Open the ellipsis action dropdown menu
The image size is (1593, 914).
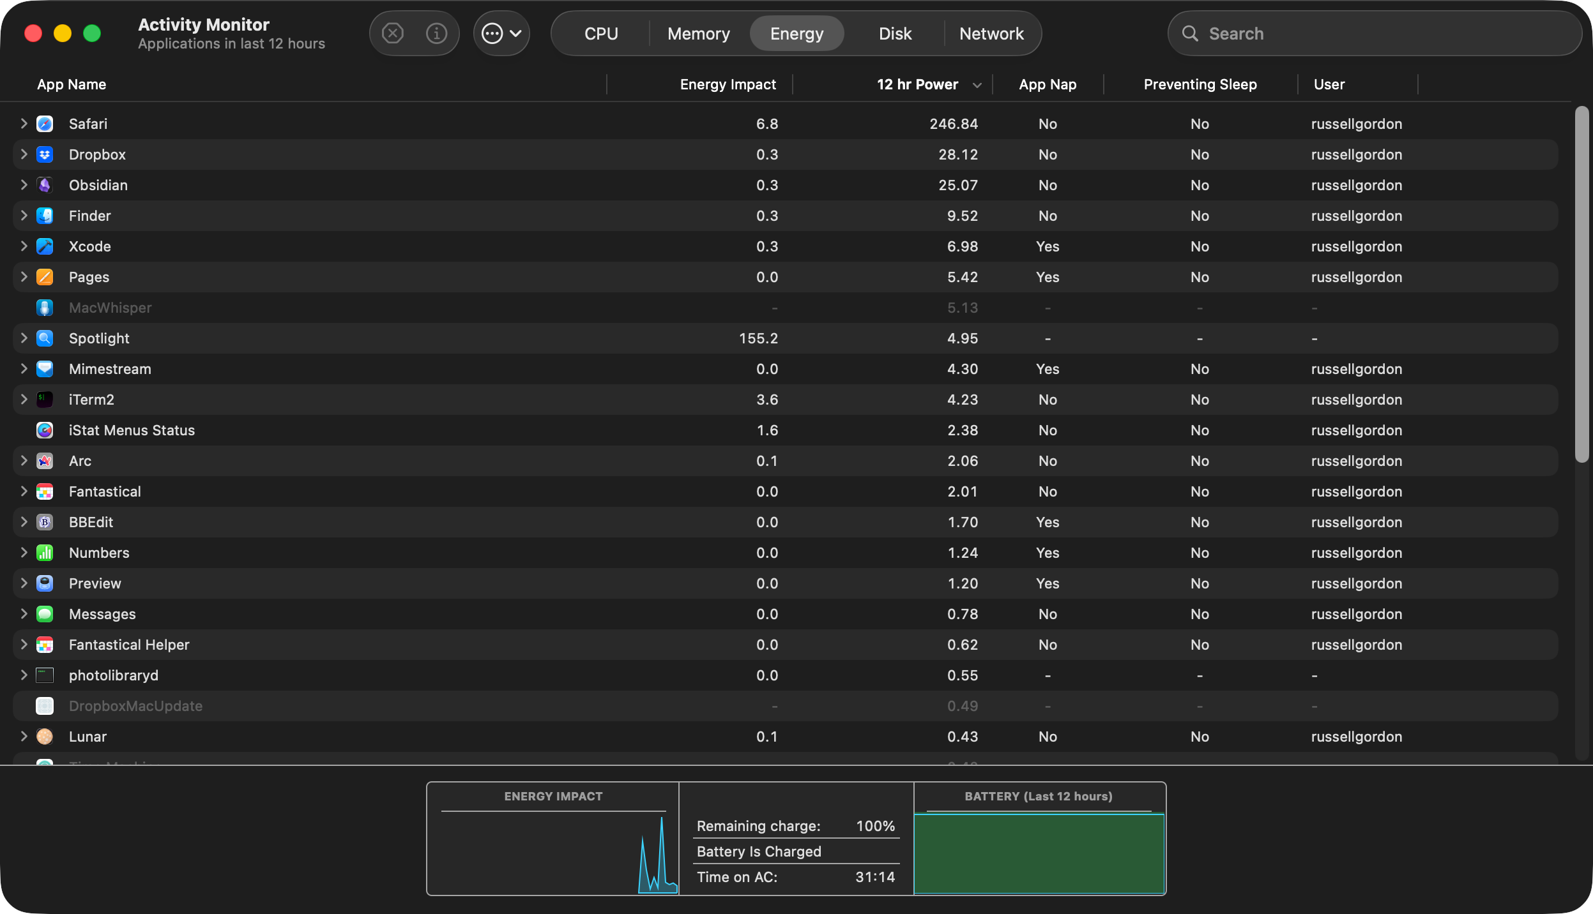click(501, 33)
